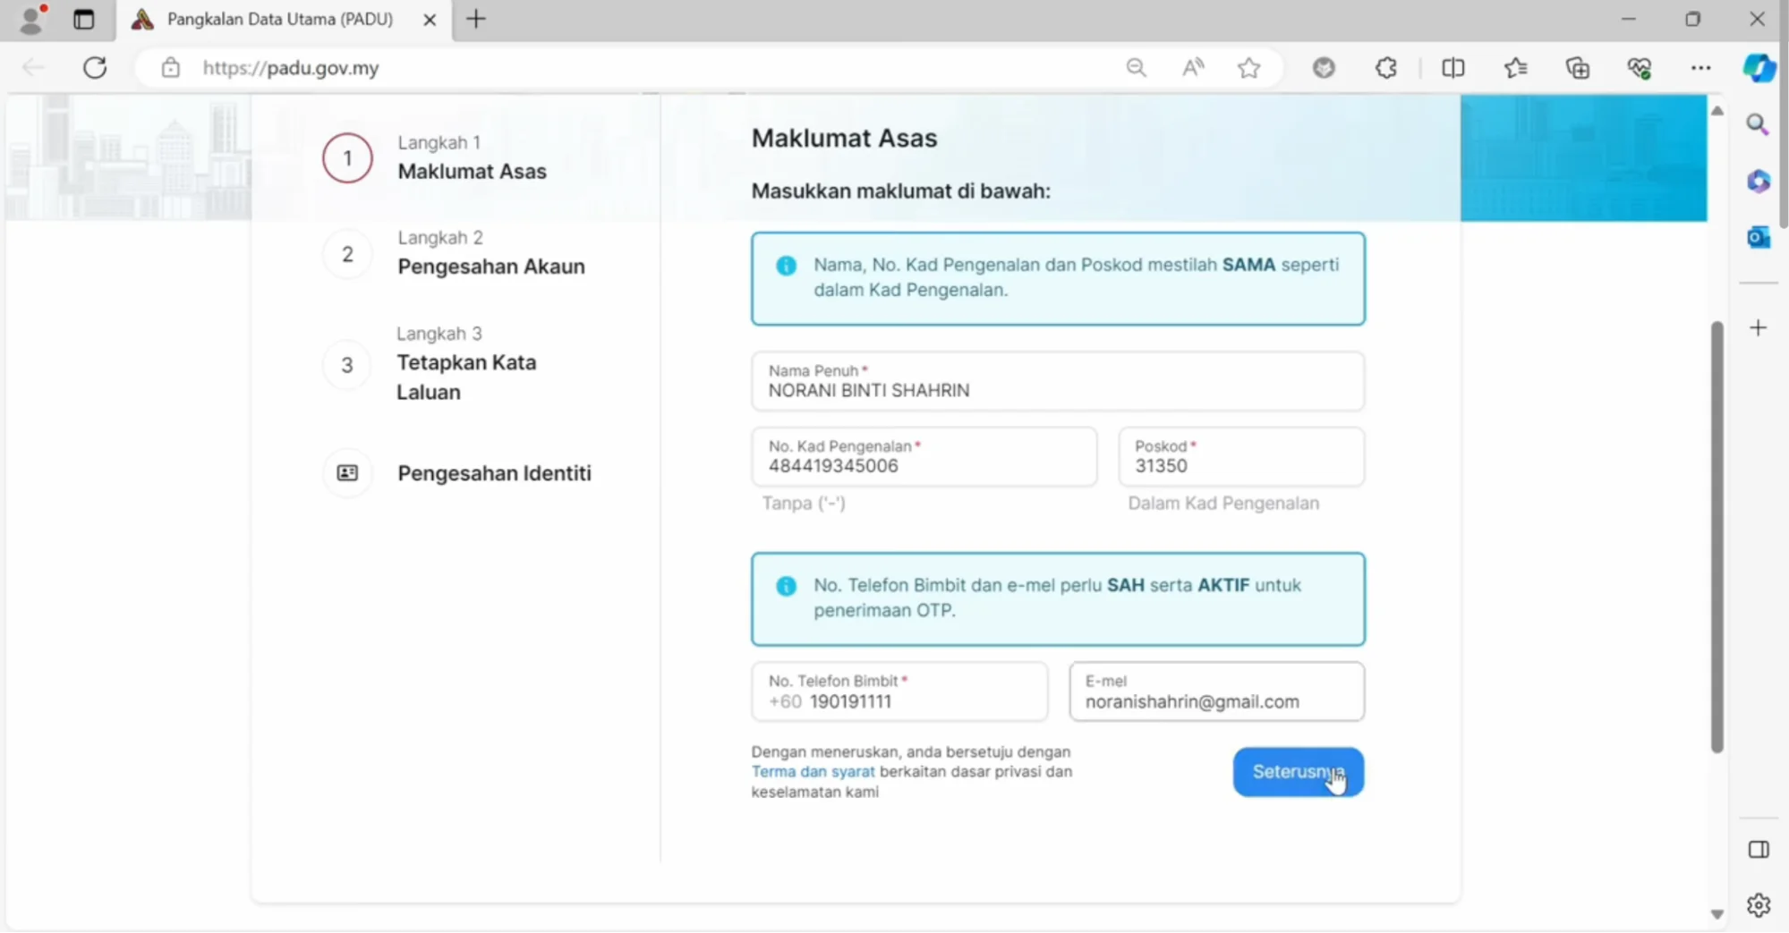This screenshot has height=933, width=1789.
Task: Open sidebar settings gear
Action: [x=1759, y=905]
